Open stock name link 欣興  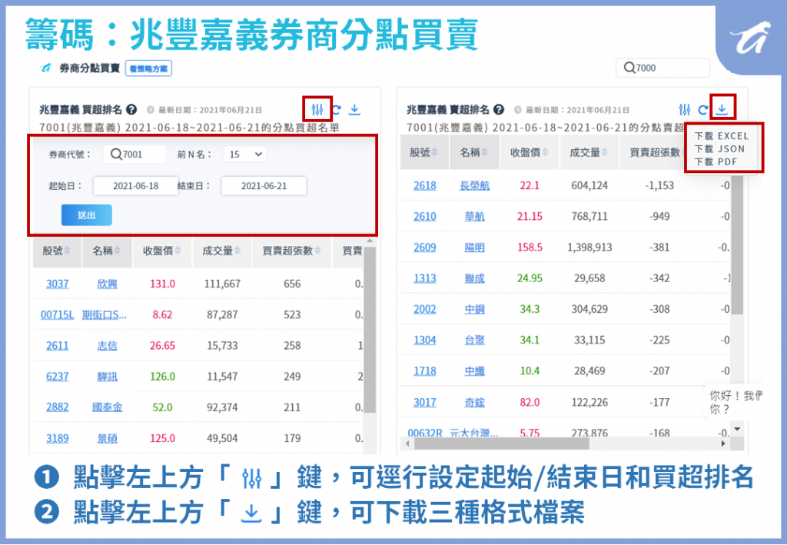[107, 284]
